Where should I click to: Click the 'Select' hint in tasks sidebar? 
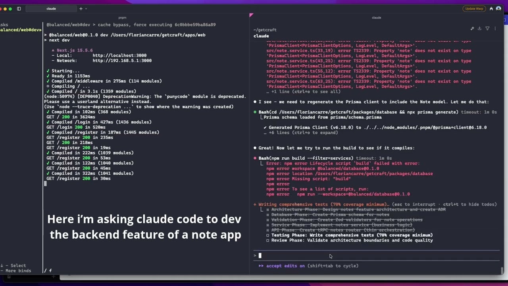tap(13, 265)
